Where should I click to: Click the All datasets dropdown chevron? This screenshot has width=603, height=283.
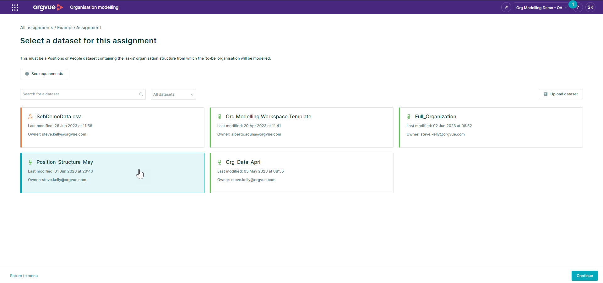[192, 94]
